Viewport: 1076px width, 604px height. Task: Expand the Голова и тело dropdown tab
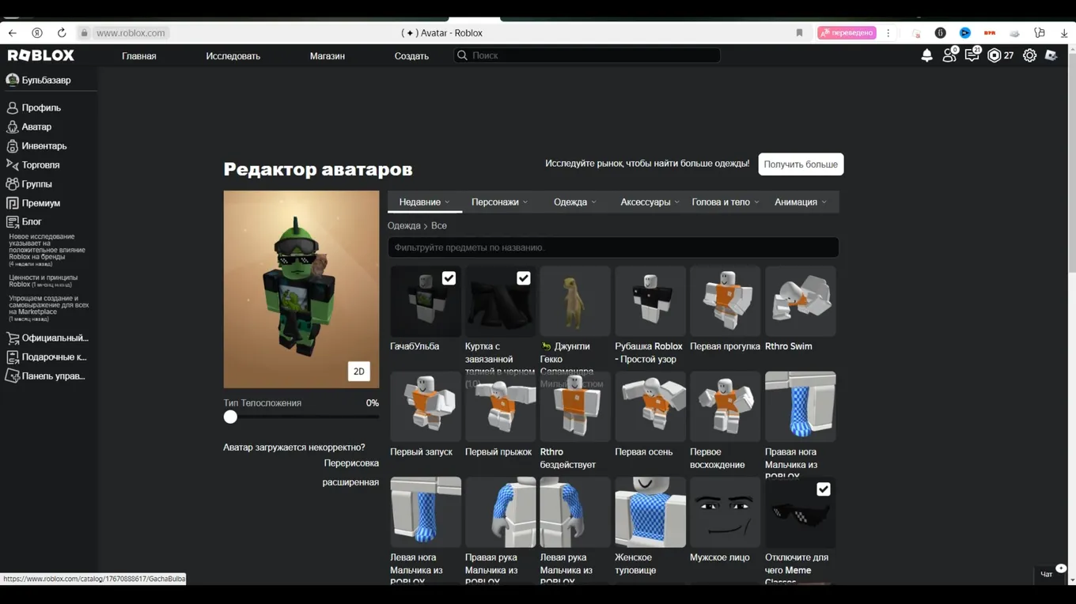pyautogui.click(x=725, y=202)
